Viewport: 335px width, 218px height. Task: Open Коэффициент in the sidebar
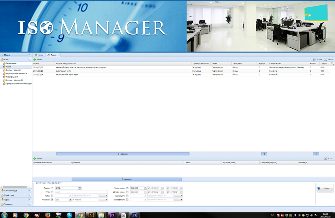pyautogui.click(x=12, y=77)
